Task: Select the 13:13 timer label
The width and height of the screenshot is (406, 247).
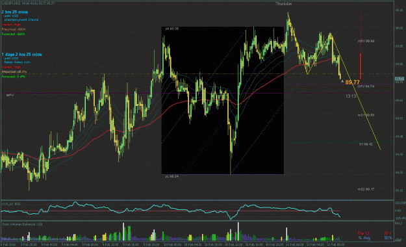Action: (351, 96)
